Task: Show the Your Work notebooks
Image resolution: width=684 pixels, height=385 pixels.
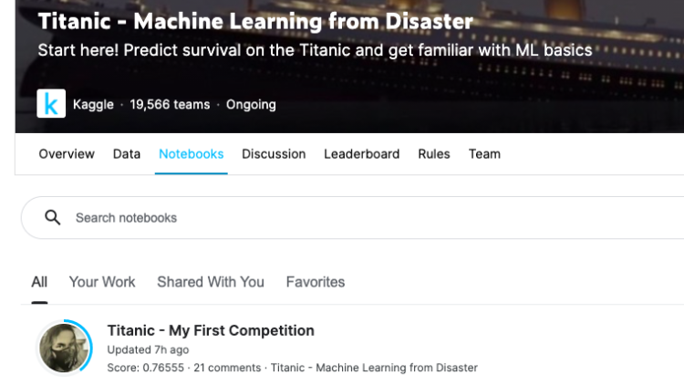Action: (x=102, y=282)
